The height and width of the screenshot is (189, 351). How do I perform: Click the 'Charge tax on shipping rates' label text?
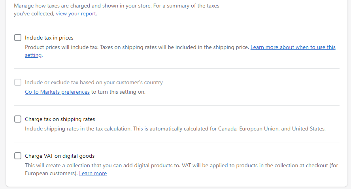[x=60, y=119]
